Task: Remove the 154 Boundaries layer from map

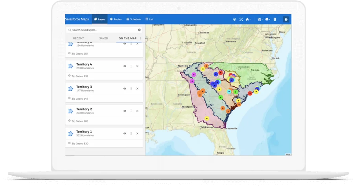Action: (x=137, y=44)
